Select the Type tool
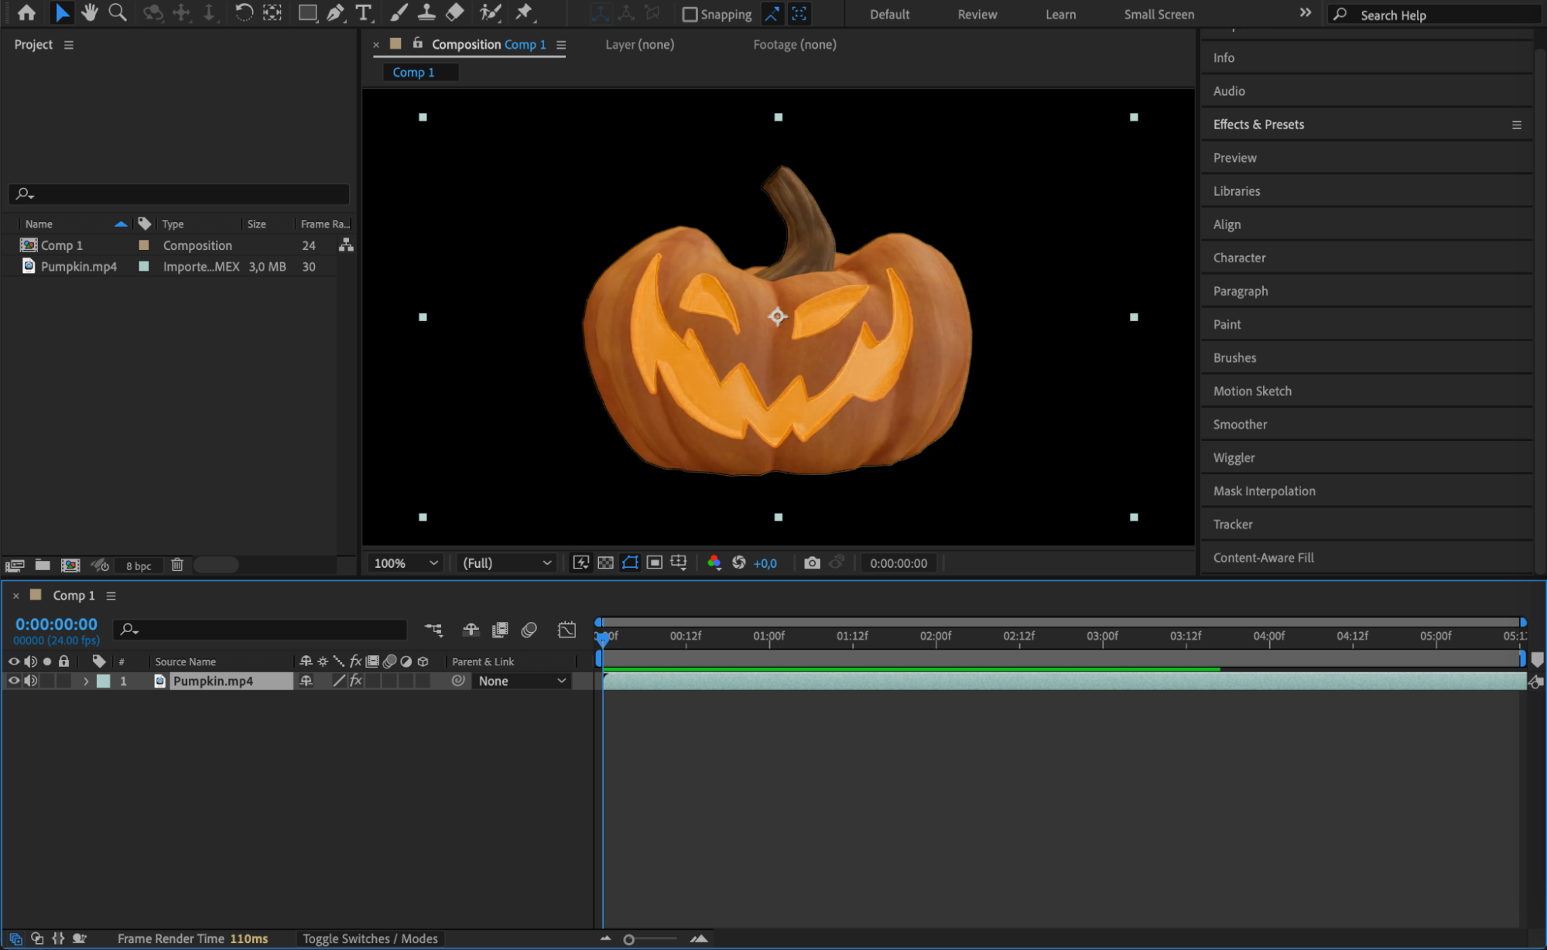 tap(363, 12)
